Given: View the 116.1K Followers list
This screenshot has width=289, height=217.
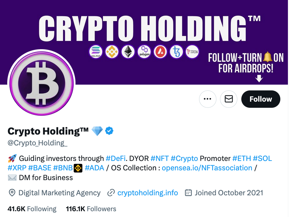Looking at the screenshot, I should [91, 209].
